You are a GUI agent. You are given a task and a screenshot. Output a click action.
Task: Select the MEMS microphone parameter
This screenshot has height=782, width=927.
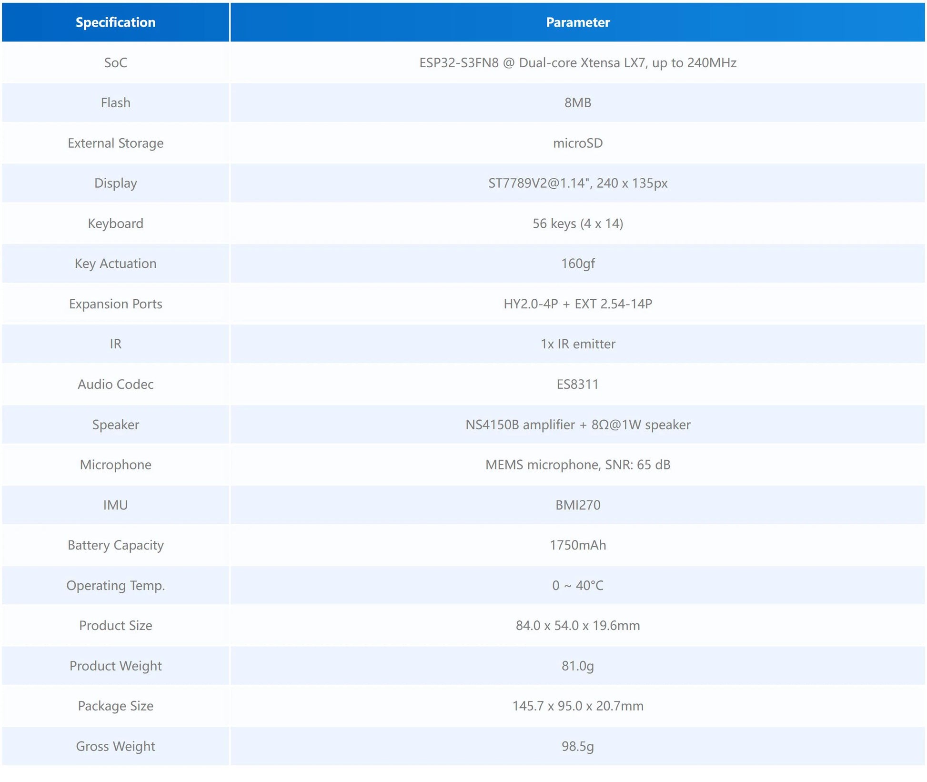click(x=577, y=465)
